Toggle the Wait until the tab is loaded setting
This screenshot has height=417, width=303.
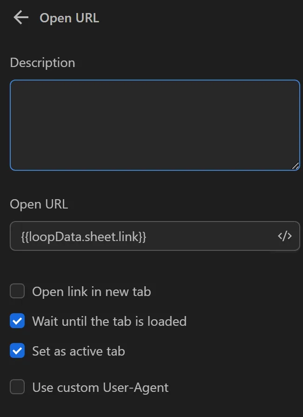pos(17,321)
